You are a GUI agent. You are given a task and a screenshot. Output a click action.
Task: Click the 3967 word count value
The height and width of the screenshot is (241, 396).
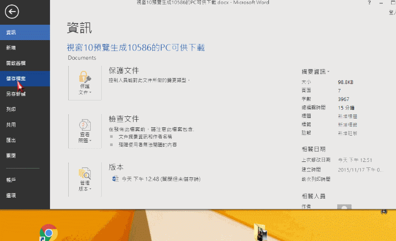pyautogui.click(x=343, y=99)
